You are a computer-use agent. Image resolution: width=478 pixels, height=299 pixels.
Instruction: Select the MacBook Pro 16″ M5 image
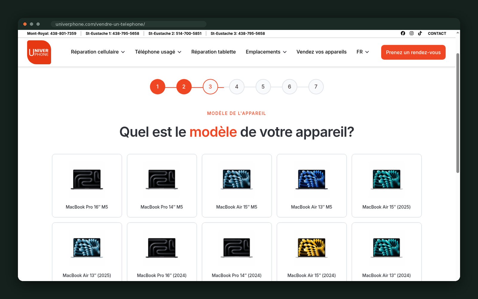click(x=87, y=179)
